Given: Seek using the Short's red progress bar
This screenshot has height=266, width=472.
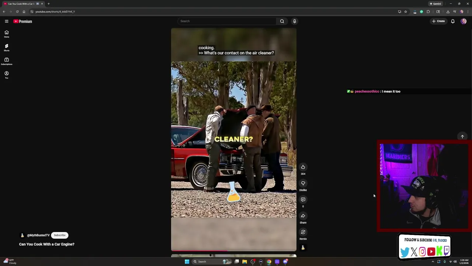Looking at the screenshot, I should pos(233,251).
